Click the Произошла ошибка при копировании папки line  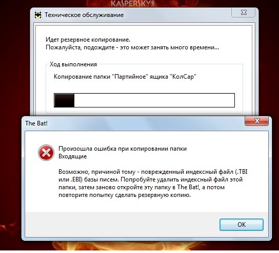click(x=123, y=149)
